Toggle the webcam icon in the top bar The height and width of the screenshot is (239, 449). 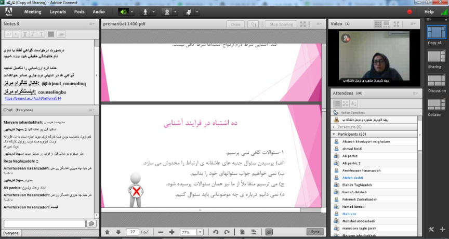(x=167, y=12)
